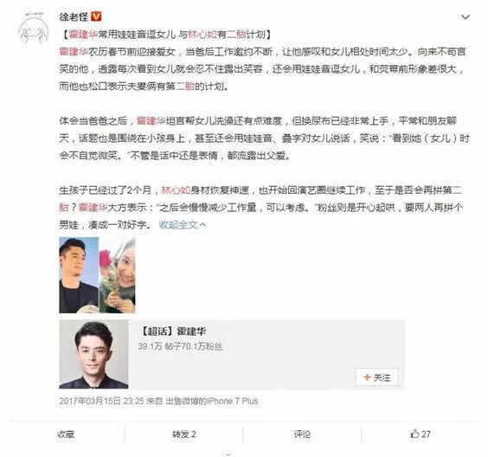Click the 徐老怪 user avatar
Viewport: 488px width, 457px height.
(x=33, y=29)
